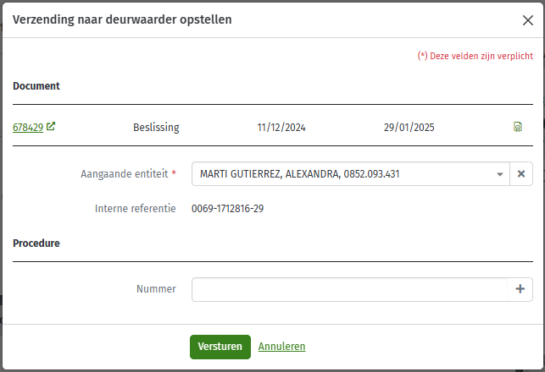The image size is (545, 372).
Task: Expand the Aangaande entiteit dropdown arrow
Action: coord(500,174)
